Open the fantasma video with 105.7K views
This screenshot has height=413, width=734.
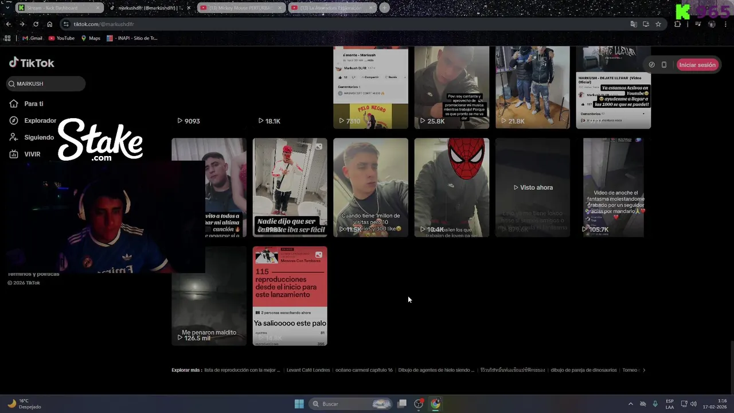pyautogui.click(x=613, y=188)
